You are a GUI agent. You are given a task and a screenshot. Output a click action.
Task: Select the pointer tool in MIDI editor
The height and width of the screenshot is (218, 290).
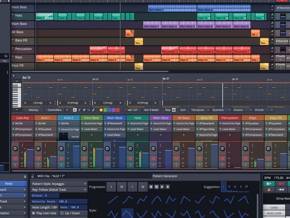click(x=75, y=110)
